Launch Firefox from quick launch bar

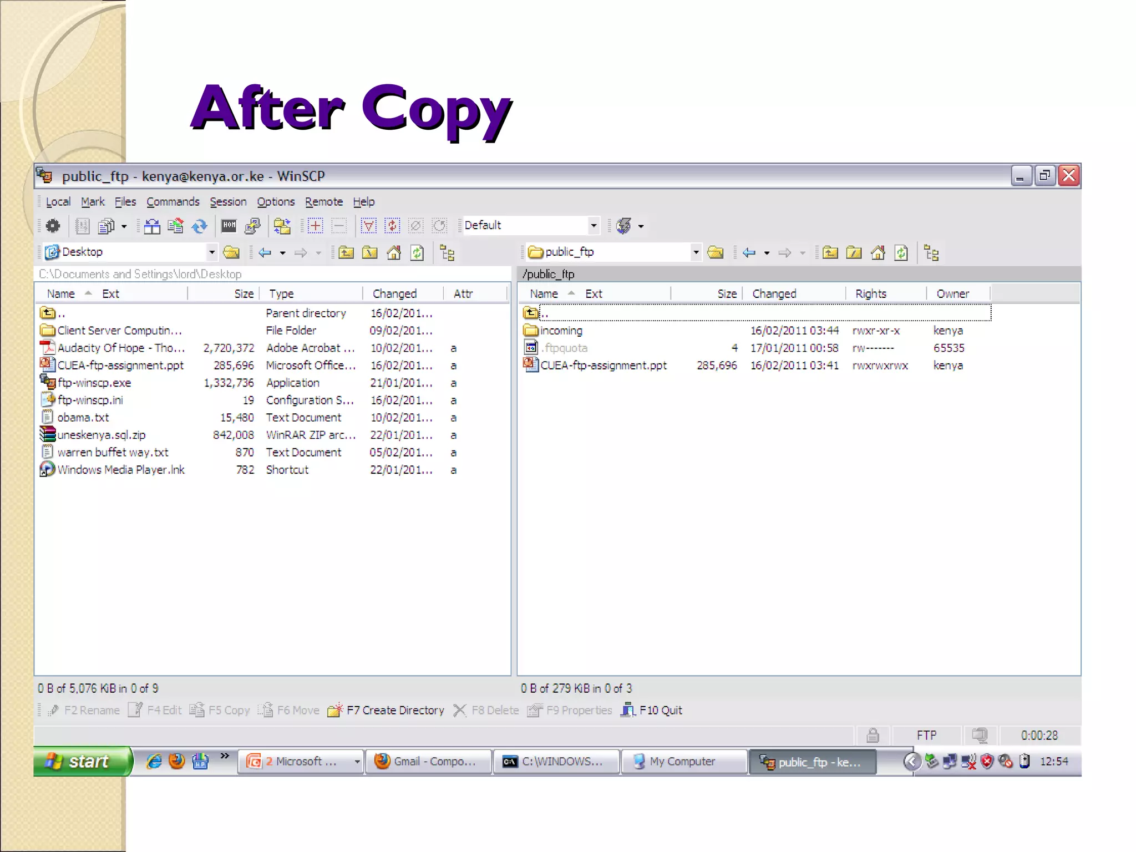177,761
